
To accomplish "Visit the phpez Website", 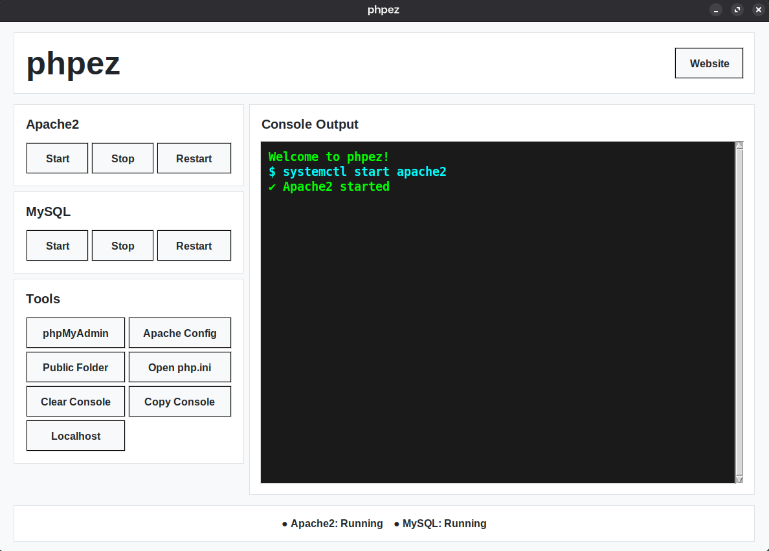I will (x=709, y=63).
